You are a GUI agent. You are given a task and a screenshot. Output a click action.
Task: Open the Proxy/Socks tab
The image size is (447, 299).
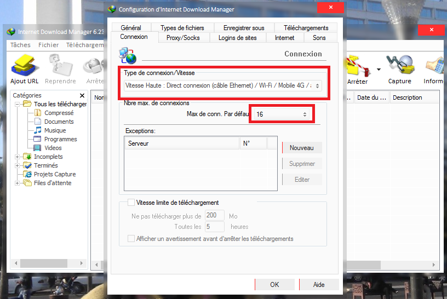183,38
